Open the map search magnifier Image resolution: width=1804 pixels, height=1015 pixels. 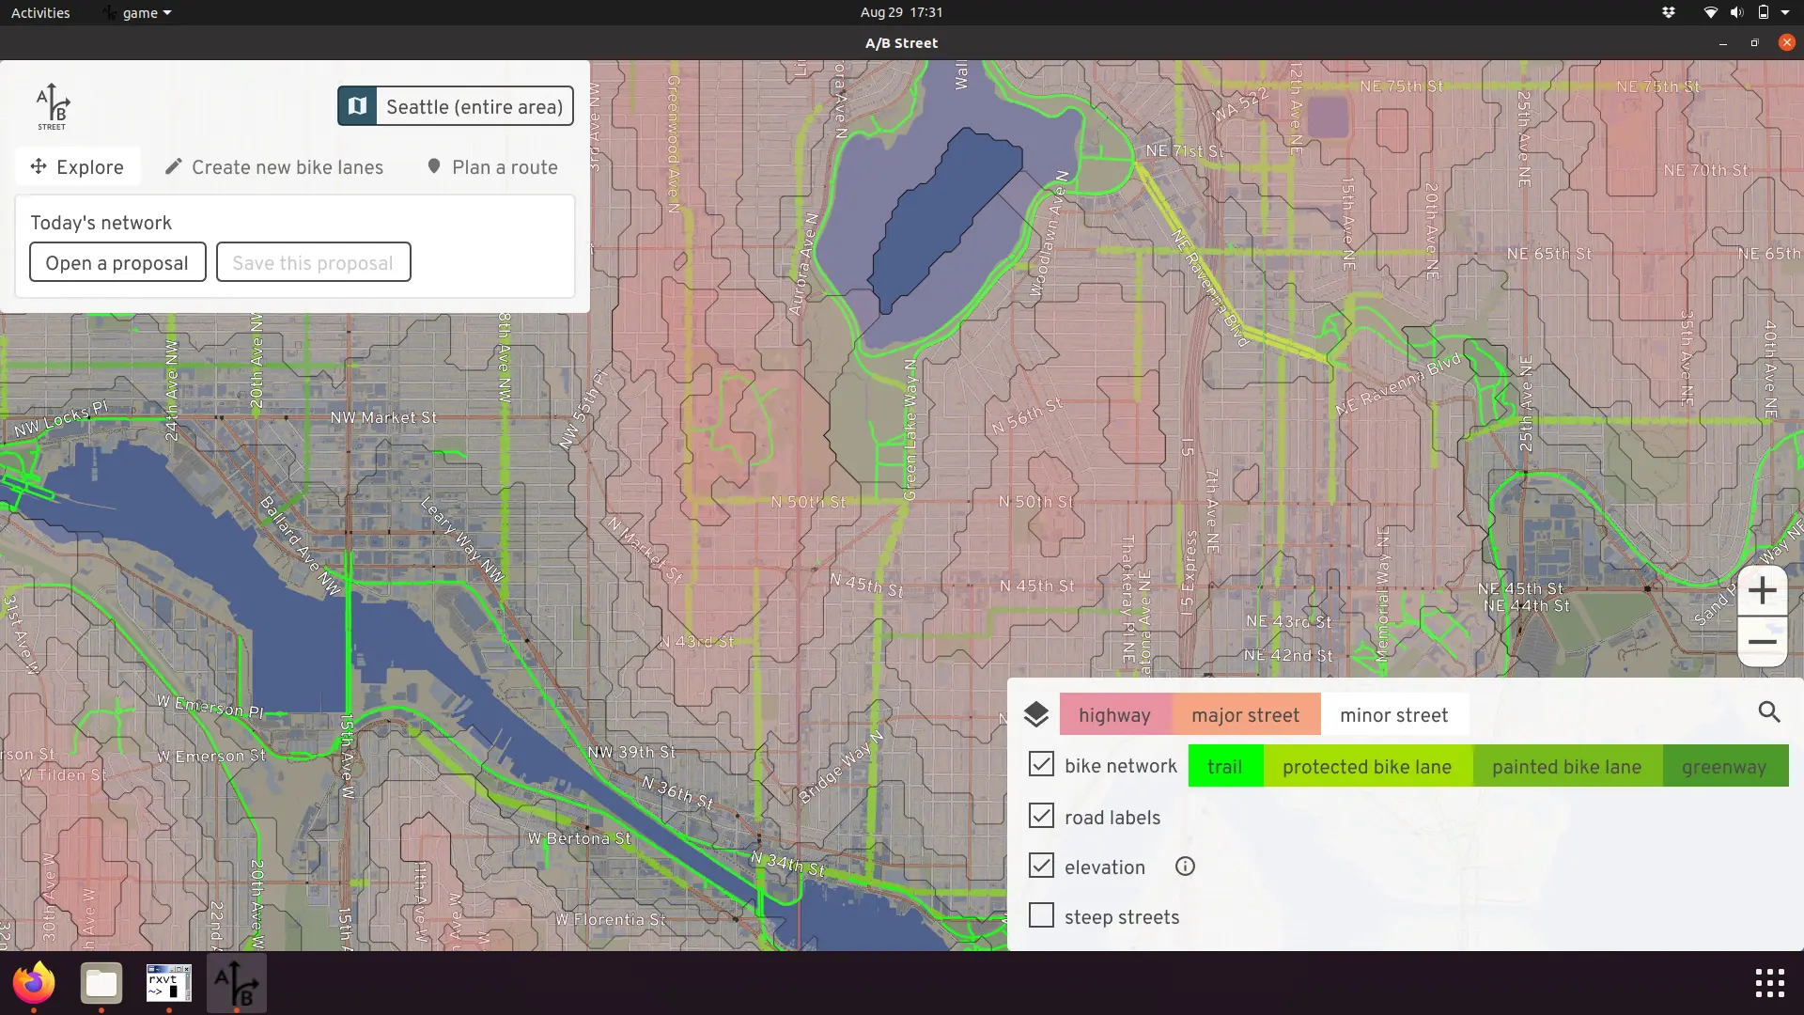click(1769, 712)
